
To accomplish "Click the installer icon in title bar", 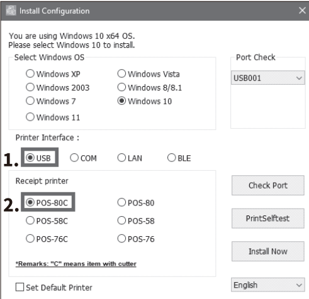I will pyautogui.click(x=11, y=11).
